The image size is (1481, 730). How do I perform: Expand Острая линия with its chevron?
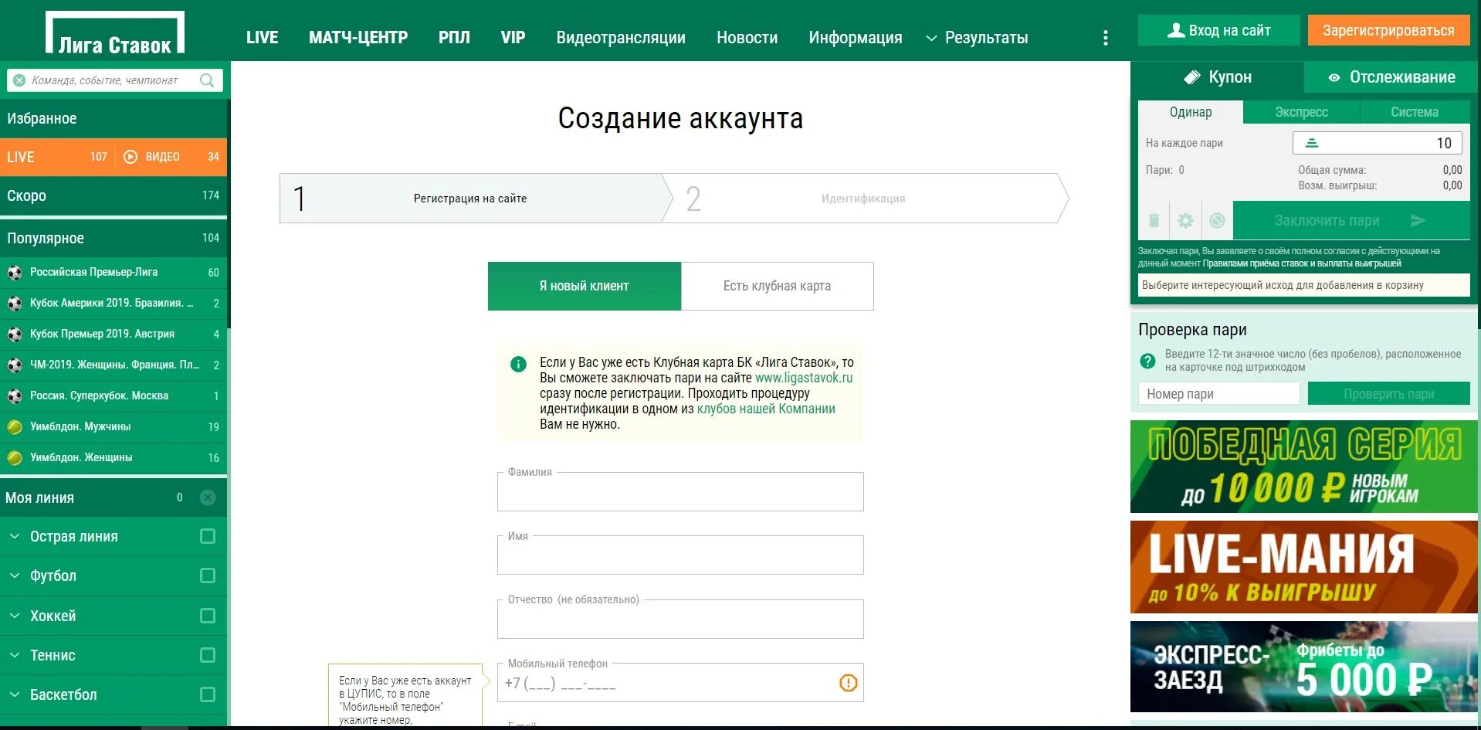pyautogui.click(x=15, y=536)
